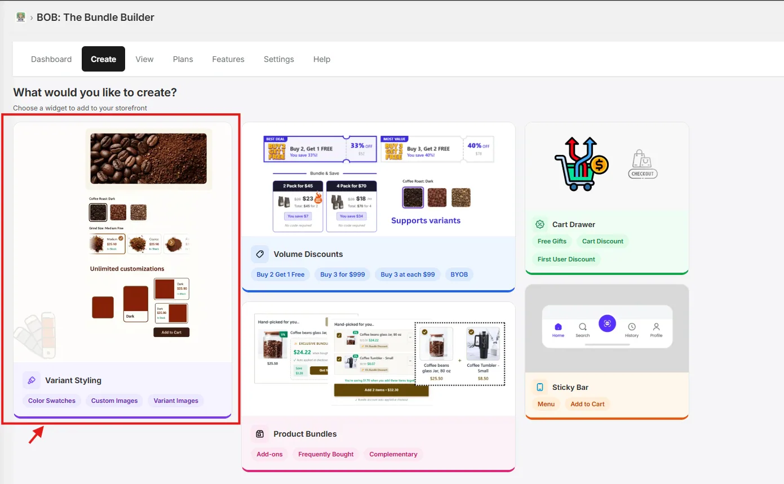Open the Sticky Bar widget title
Viewport: 784px width, 484px height.
tap(570, 387)
